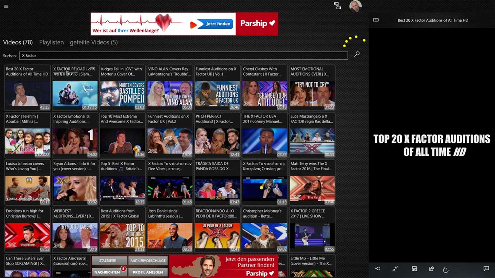Open X Factor Telefilm Apurba Mithila video
This screenshot has width=495, height=278.
coord(27,135)
